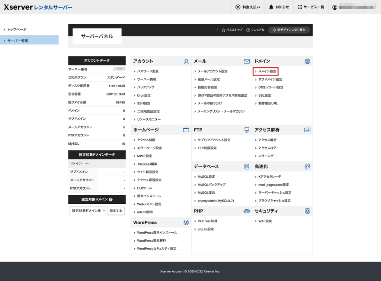Click the account person icon in Account header
Viewport: 381px width, 281px height.
[186, 61]
